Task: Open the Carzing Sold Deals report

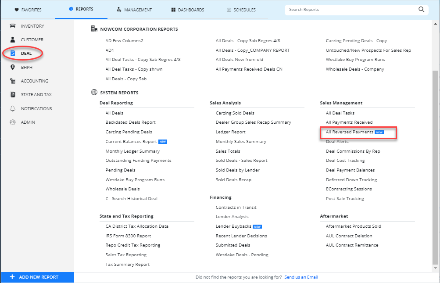Action: pyautogui.click(x=235, y=113)
